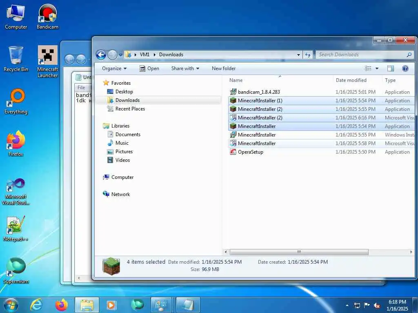Expand the view options dropdown arrow
Viewport: 418px width, 313px height.
coord(377,68)
